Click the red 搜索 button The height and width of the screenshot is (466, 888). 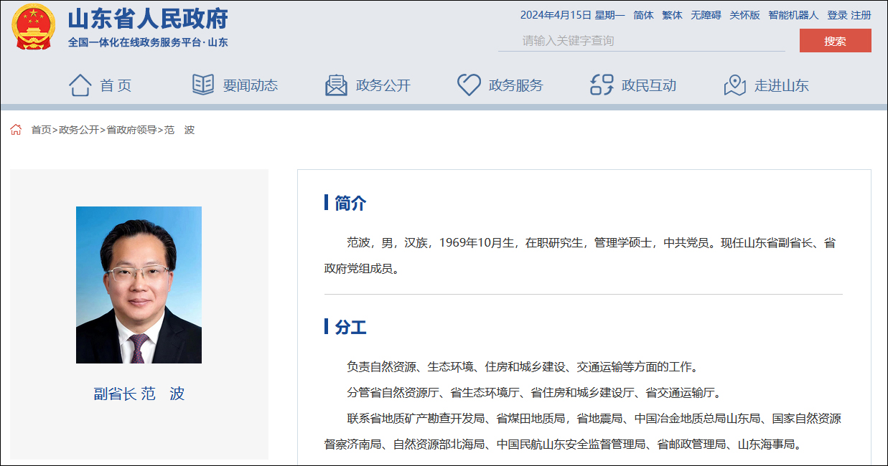click(x=836, y=41)
